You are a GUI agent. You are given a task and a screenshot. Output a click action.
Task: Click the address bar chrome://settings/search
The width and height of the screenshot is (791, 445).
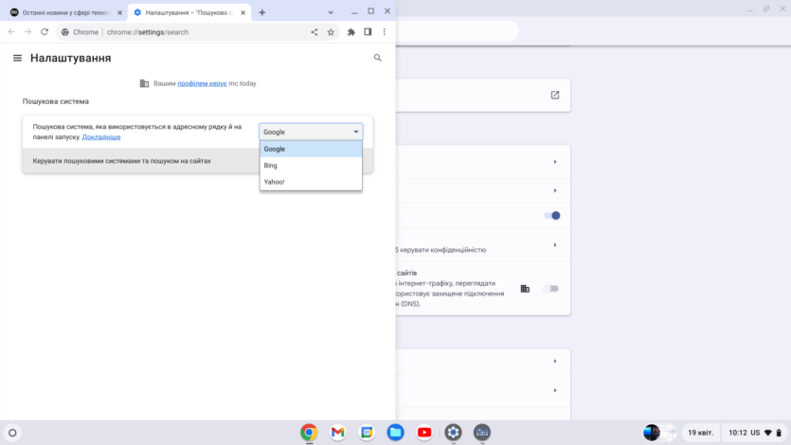[x=147, y=32]
